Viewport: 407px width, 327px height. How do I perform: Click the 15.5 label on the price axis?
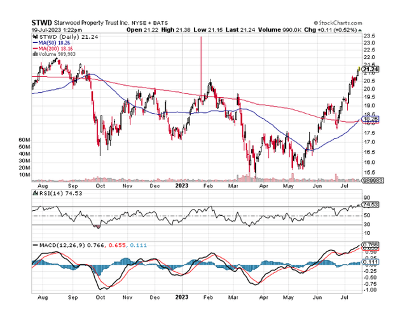[369, 173]
